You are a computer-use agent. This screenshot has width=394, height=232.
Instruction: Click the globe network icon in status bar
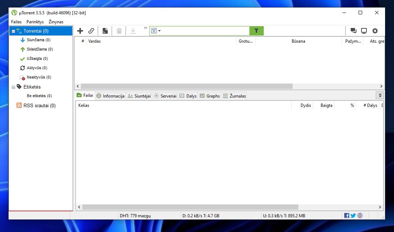point(360,216)
